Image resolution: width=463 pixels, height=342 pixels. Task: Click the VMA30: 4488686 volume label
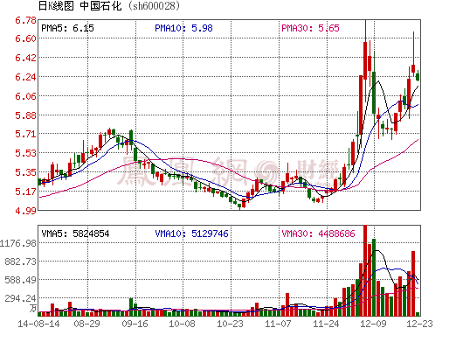pyautogui.click(x=318, y=234)
